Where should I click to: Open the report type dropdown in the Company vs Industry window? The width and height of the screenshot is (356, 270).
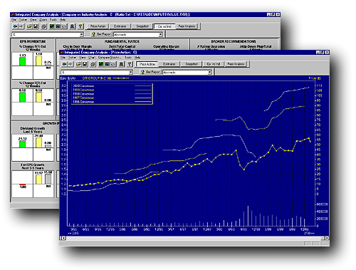[160, 34]
